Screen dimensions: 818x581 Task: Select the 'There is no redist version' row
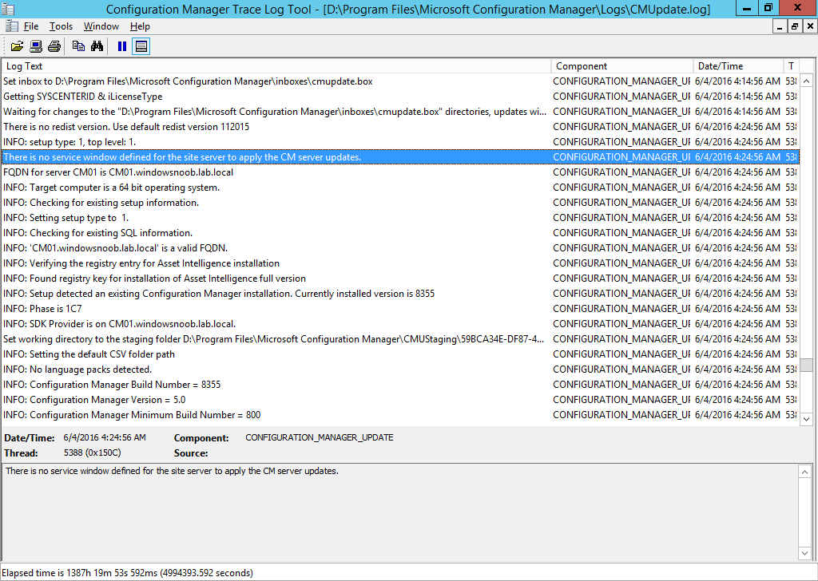pos(401,127)
